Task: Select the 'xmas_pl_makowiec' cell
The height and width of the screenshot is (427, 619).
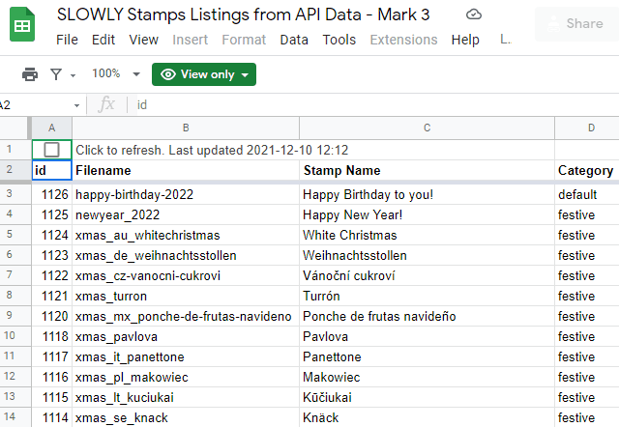Action: click(186, 378)
